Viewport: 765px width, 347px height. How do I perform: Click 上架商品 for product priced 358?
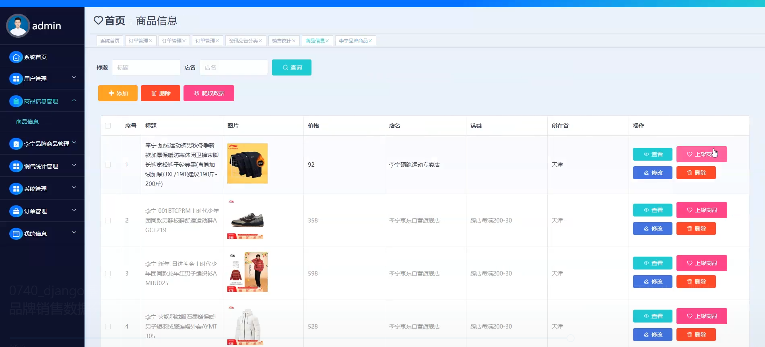[x=702, y=210]
